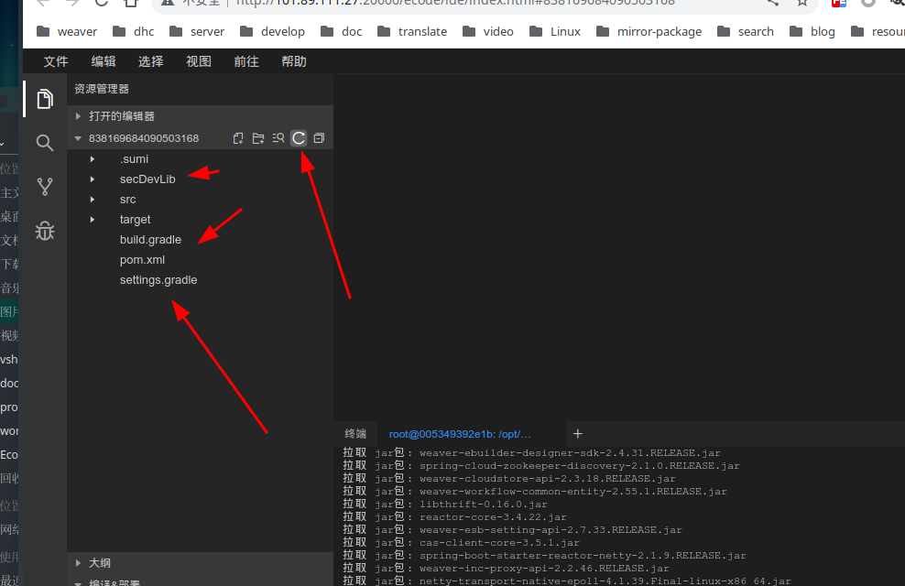Open the 编辑 menu

pos(104,61)
